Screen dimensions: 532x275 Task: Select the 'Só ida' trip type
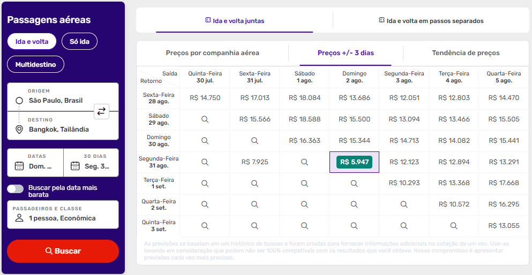point(79,41)
